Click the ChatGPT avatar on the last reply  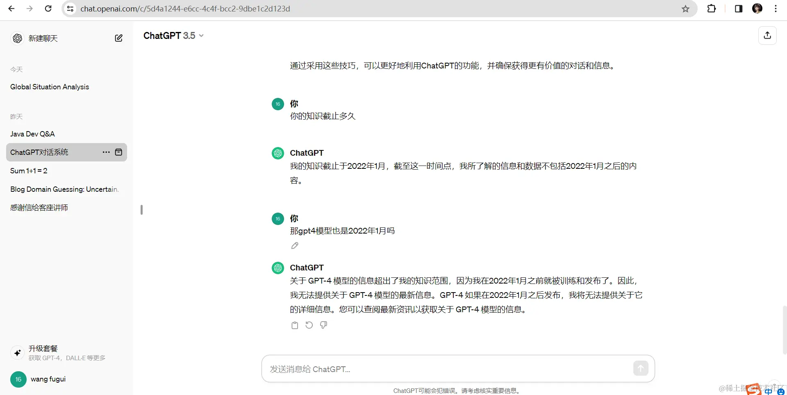click(x=278, y=268)
